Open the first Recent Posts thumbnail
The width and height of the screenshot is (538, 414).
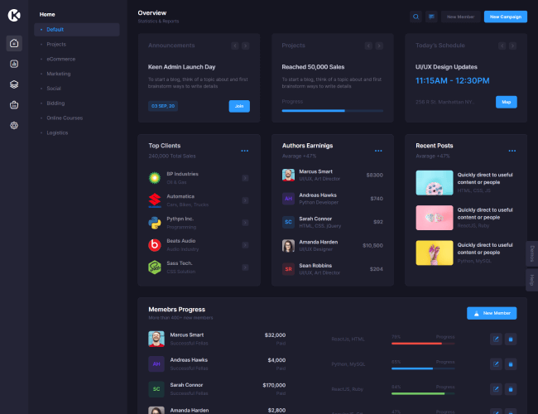(x=434, y=182)
